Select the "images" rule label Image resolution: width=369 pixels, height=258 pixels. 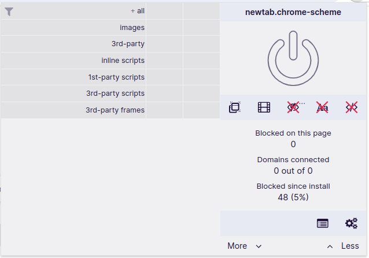click(132, 28)
